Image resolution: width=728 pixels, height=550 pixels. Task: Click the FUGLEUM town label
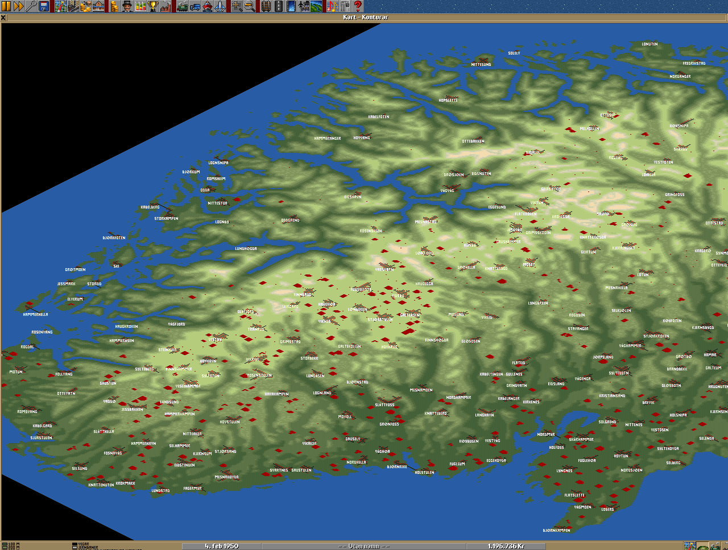457,464
